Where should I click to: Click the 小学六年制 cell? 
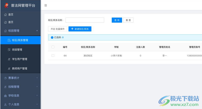pos(116,56)
